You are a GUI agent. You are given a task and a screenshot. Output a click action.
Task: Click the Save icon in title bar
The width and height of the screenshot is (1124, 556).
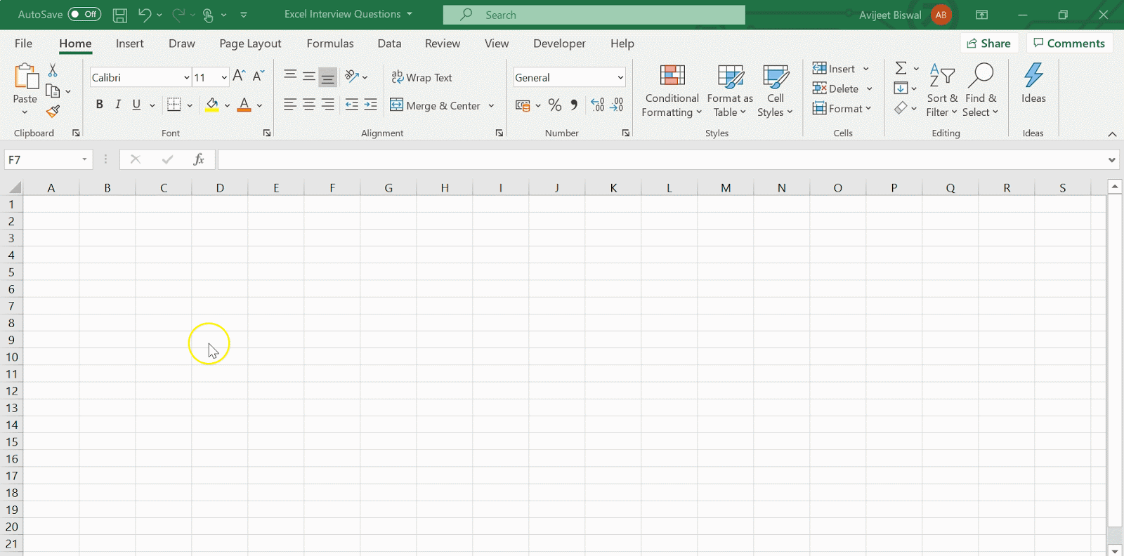pyautogui.click(x=120, y=15)
